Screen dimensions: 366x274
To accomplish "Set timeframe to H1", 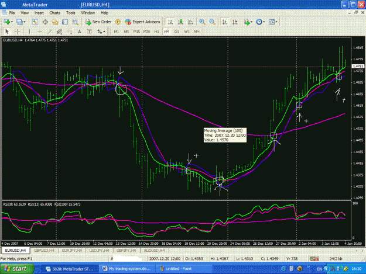I will 156,32.
